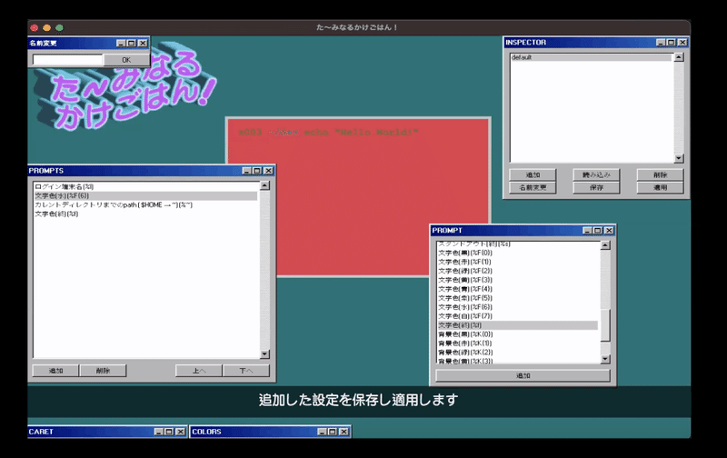Screen dimensions: 727x458
Task: Maximize the PROMPT window
Action: coord(598,231)
